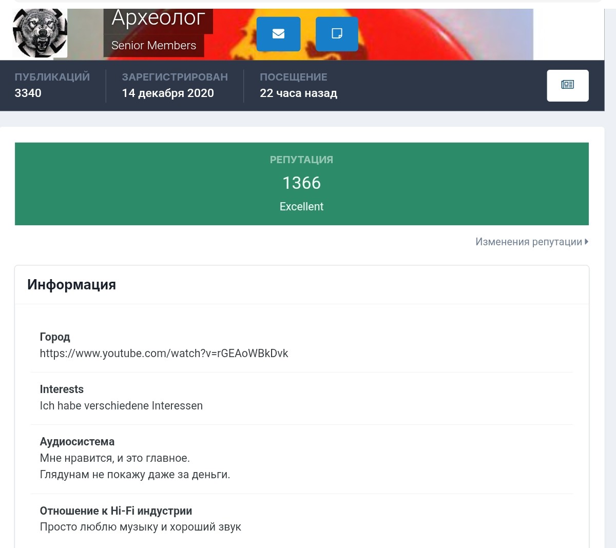The height and width of the screenshot is (548, 616).
Task: Click the sticky note icon button
Action: click(337, 34)
